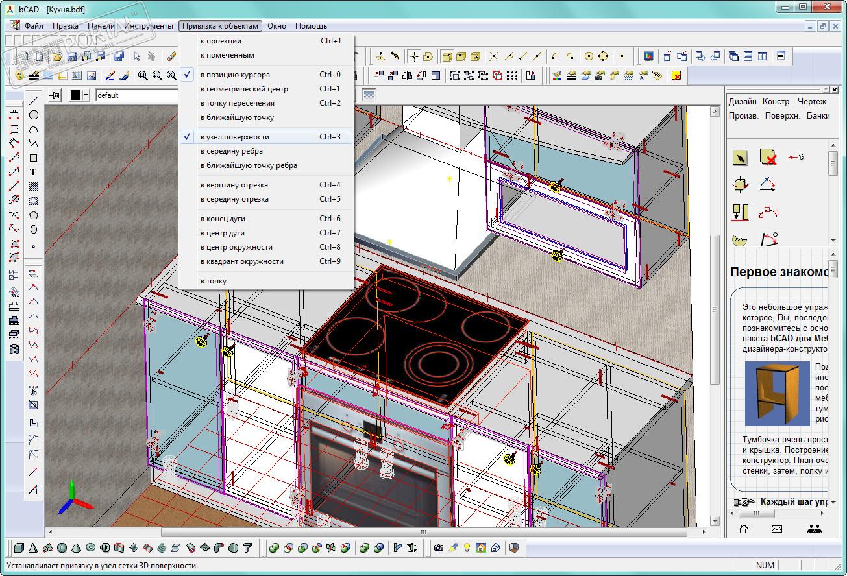The image size is (847, 576).
Task: Open the Инструменты menu
Action: pyautogui.click(x=149, y=26)
